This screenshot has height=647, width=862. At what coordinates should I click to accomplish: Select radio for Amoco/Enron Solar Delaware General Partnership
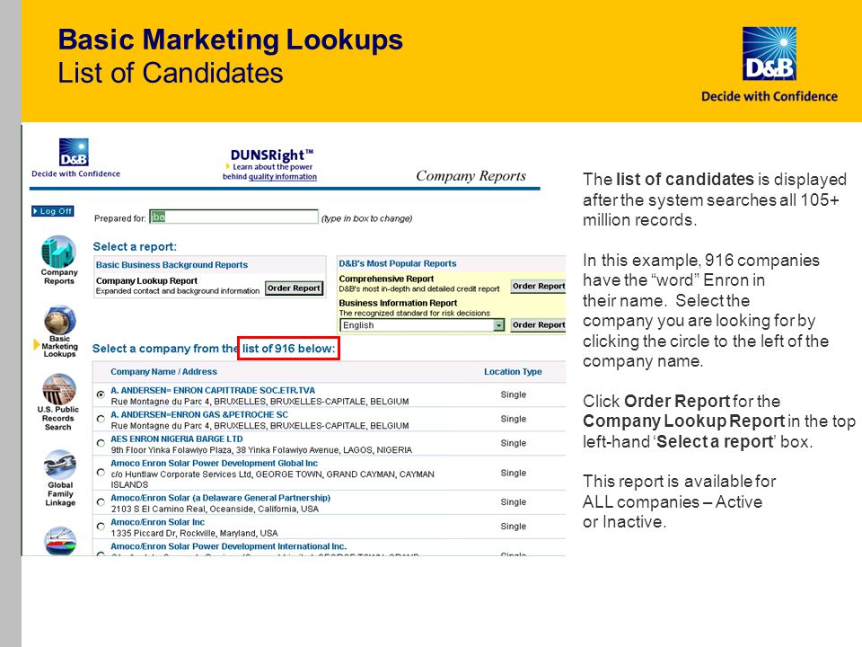101,501
